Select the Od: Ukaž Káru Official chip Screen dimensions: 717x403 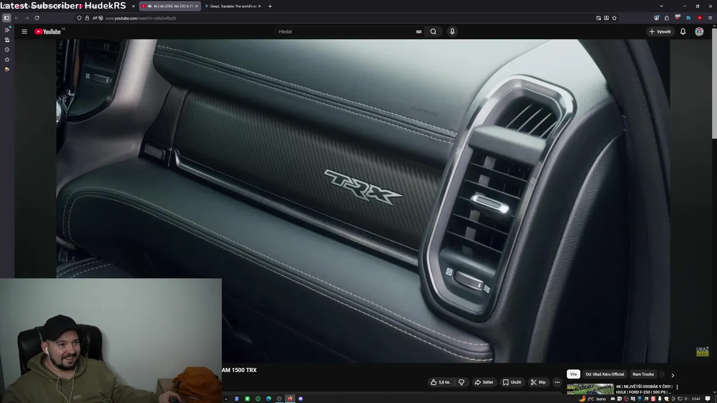[x=604, y=374]
